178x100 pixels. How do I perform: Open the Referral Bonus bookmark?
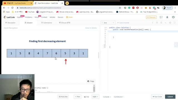125,12
